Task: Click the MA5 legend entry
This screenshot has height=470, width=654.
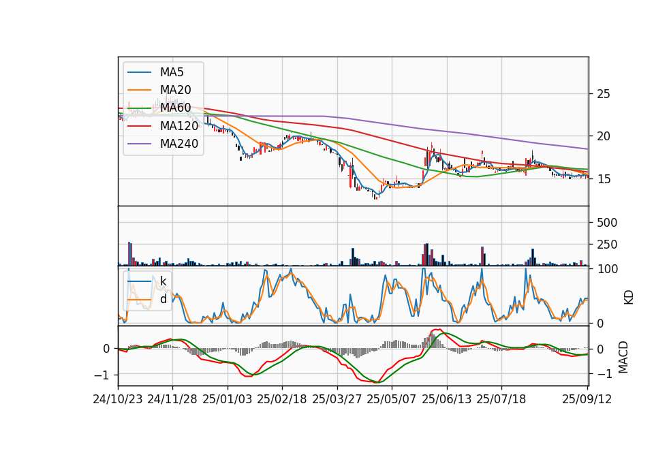Action: (155, 72)
